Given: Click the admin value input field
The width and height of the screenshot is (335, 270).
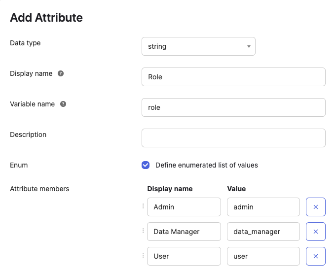Looking at the screenshot, I should (263, 207).
